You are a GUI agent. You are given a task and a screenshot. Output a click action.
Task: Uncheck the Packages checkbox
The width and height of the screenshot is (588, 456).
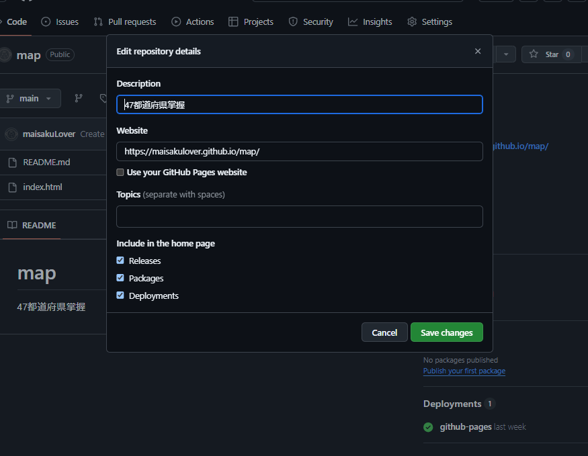click(x=120, y=278)
